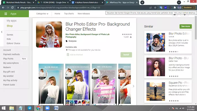Screen dimensions: 197x111
Task: Click the Kesalahan error button in Chrome
Action: pos(189,8)
